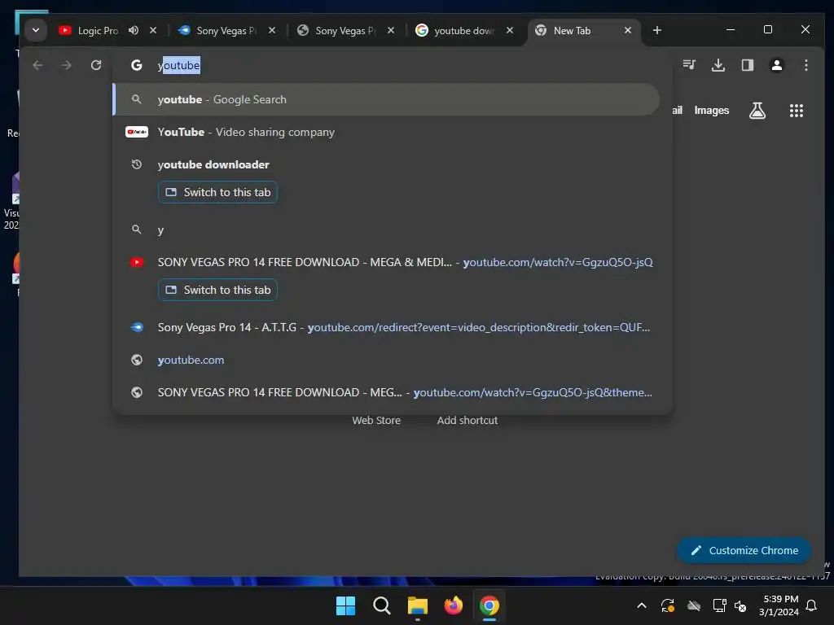
Task: Open the Windows Start menu
Action: click(x=345, y=605)
